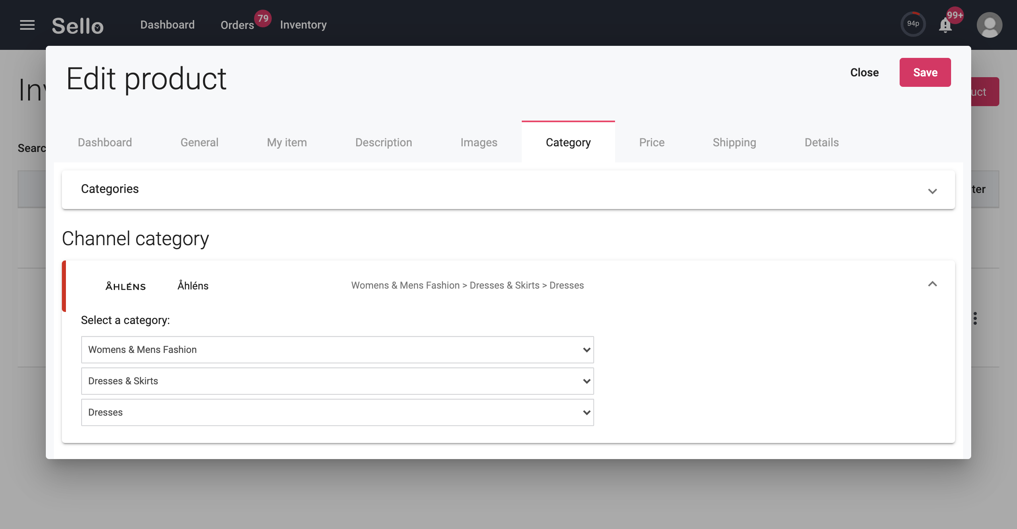
Task: Select the Category tab
Action: 568,142
